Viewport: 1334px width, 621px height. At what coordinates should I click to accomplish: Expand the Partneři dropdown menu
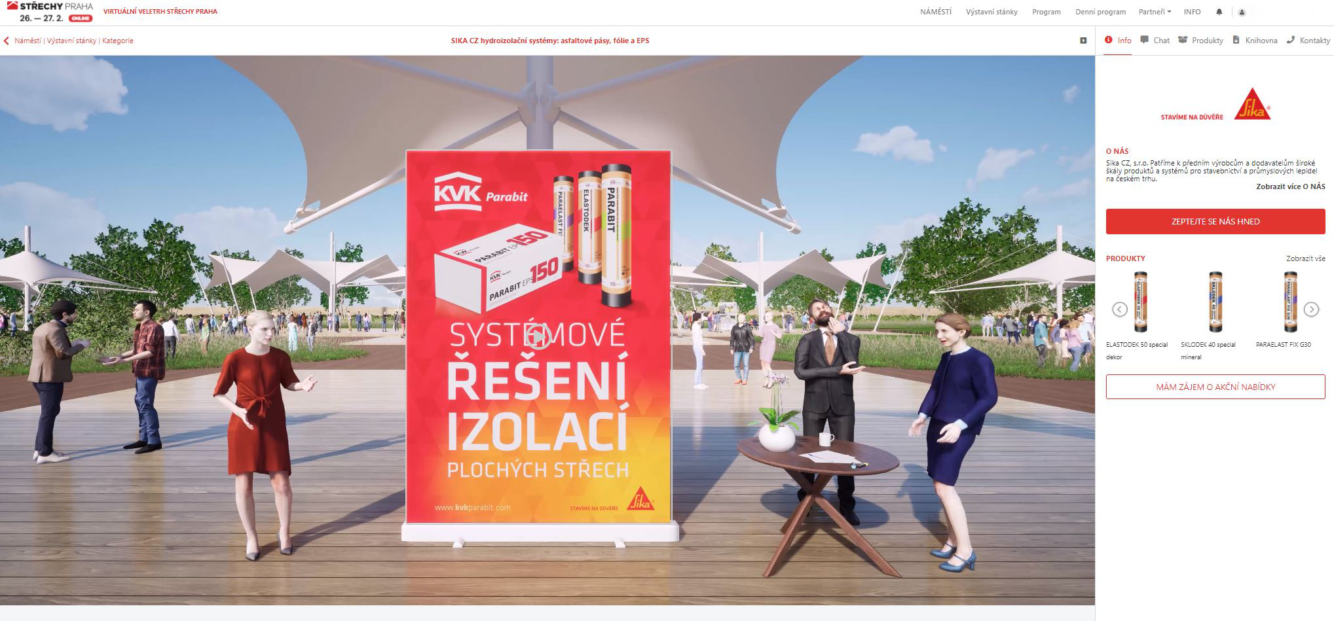coord(1155,12)
